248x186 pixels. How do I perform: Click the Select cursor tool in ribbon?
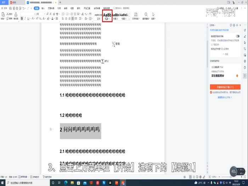[153, 16]
